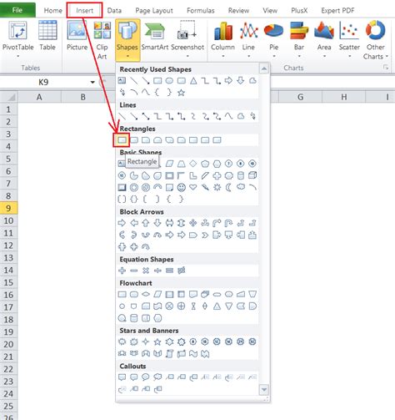Click the shapes gallery scroll-up arrow

click(264, 68)
